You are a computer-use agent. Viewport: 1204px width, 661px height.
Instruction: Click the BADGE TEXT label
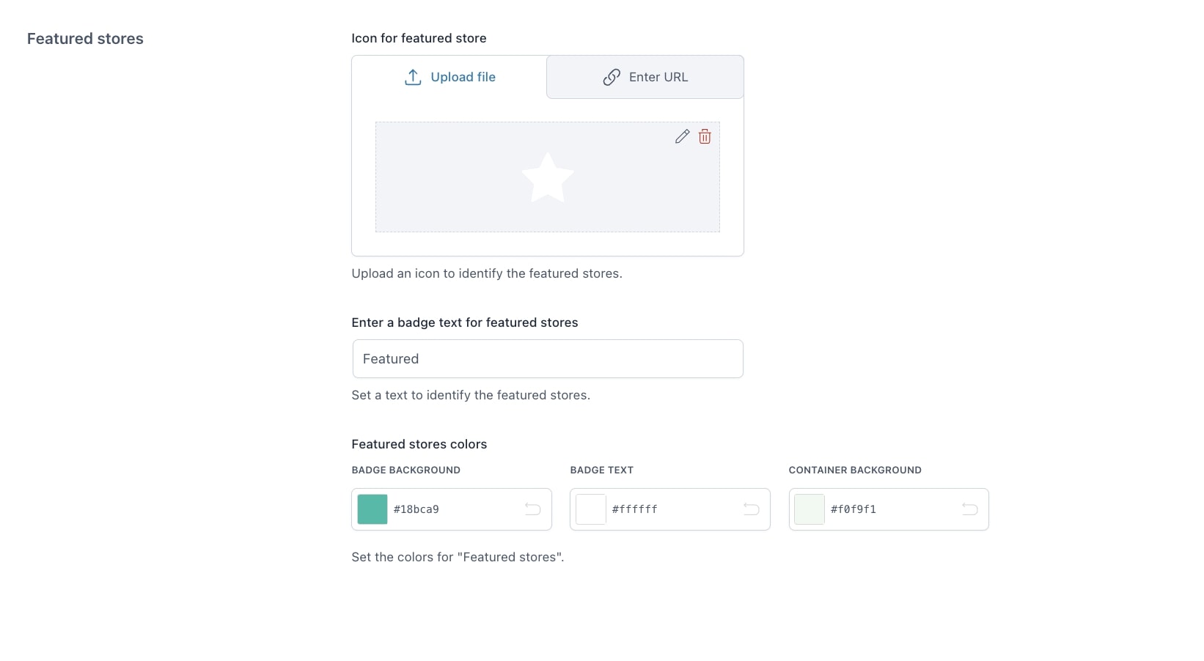click(602, 470)
